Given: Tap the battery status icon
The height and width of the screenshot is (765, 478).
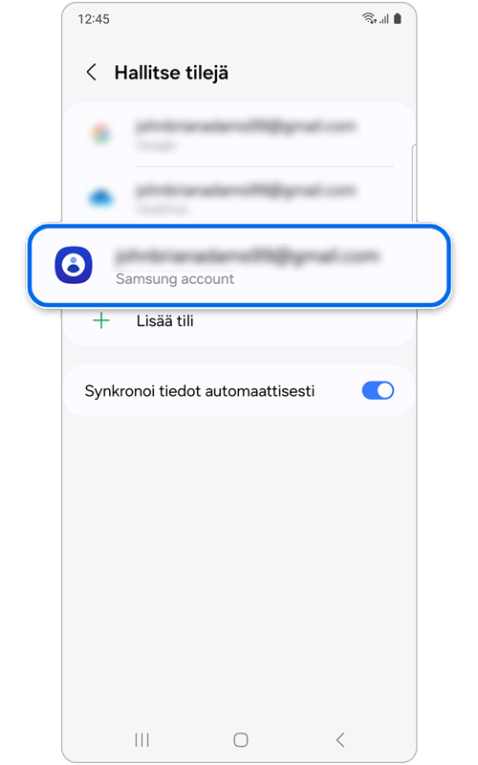Looking at the screenshot, I should point(398,18).
